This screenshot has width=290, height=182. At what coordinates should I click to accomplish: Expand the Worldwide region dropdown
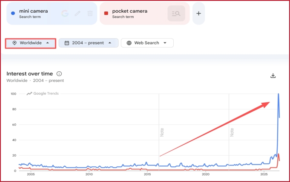(31, 43)
